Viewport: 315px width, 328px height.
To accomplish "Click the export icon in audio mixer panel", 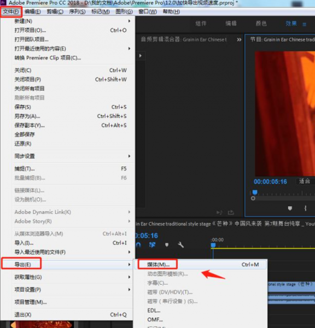I will 231,213.
